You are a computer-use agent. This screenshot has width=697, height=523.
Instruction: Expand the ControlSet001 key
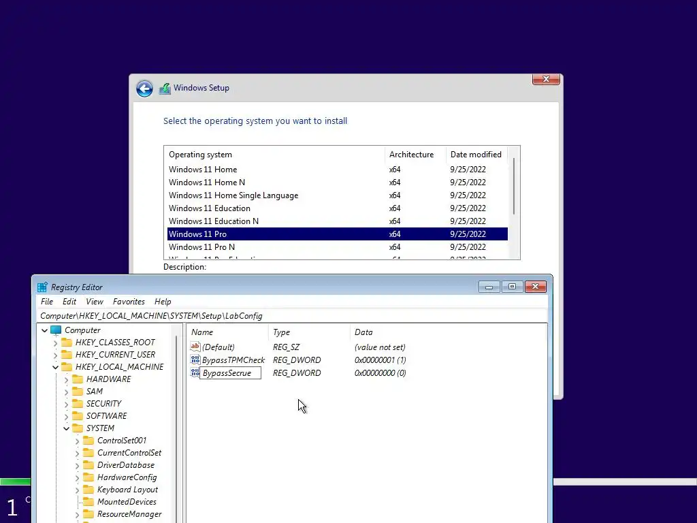[78, 441]
